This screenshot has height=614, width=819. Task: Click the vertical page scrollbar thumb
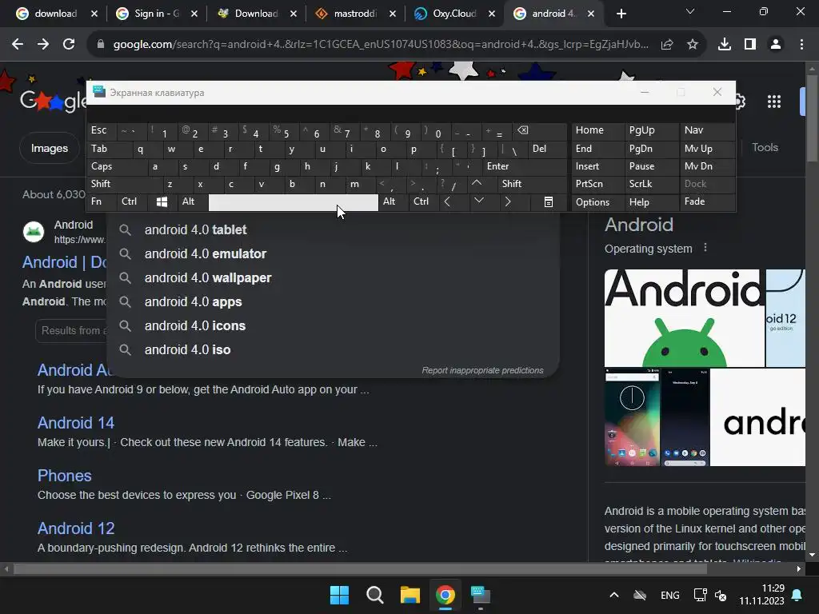click(811, 118)
